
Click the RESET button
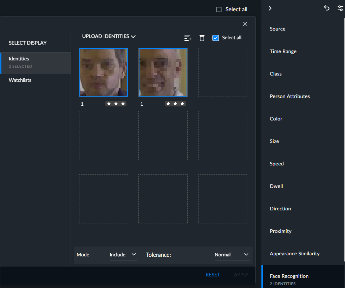pyautogui.click(x=213, y=275)
